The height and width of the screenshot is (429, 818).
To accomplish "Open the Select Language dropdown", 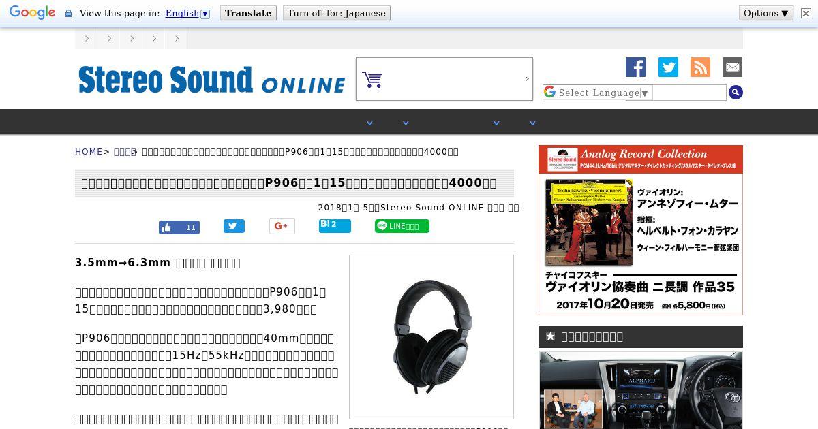I will tap(598, 93).
